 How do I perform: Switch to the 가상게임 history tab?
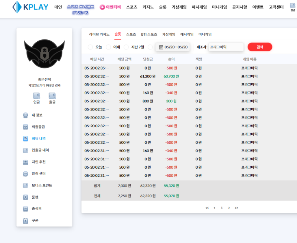169,34
